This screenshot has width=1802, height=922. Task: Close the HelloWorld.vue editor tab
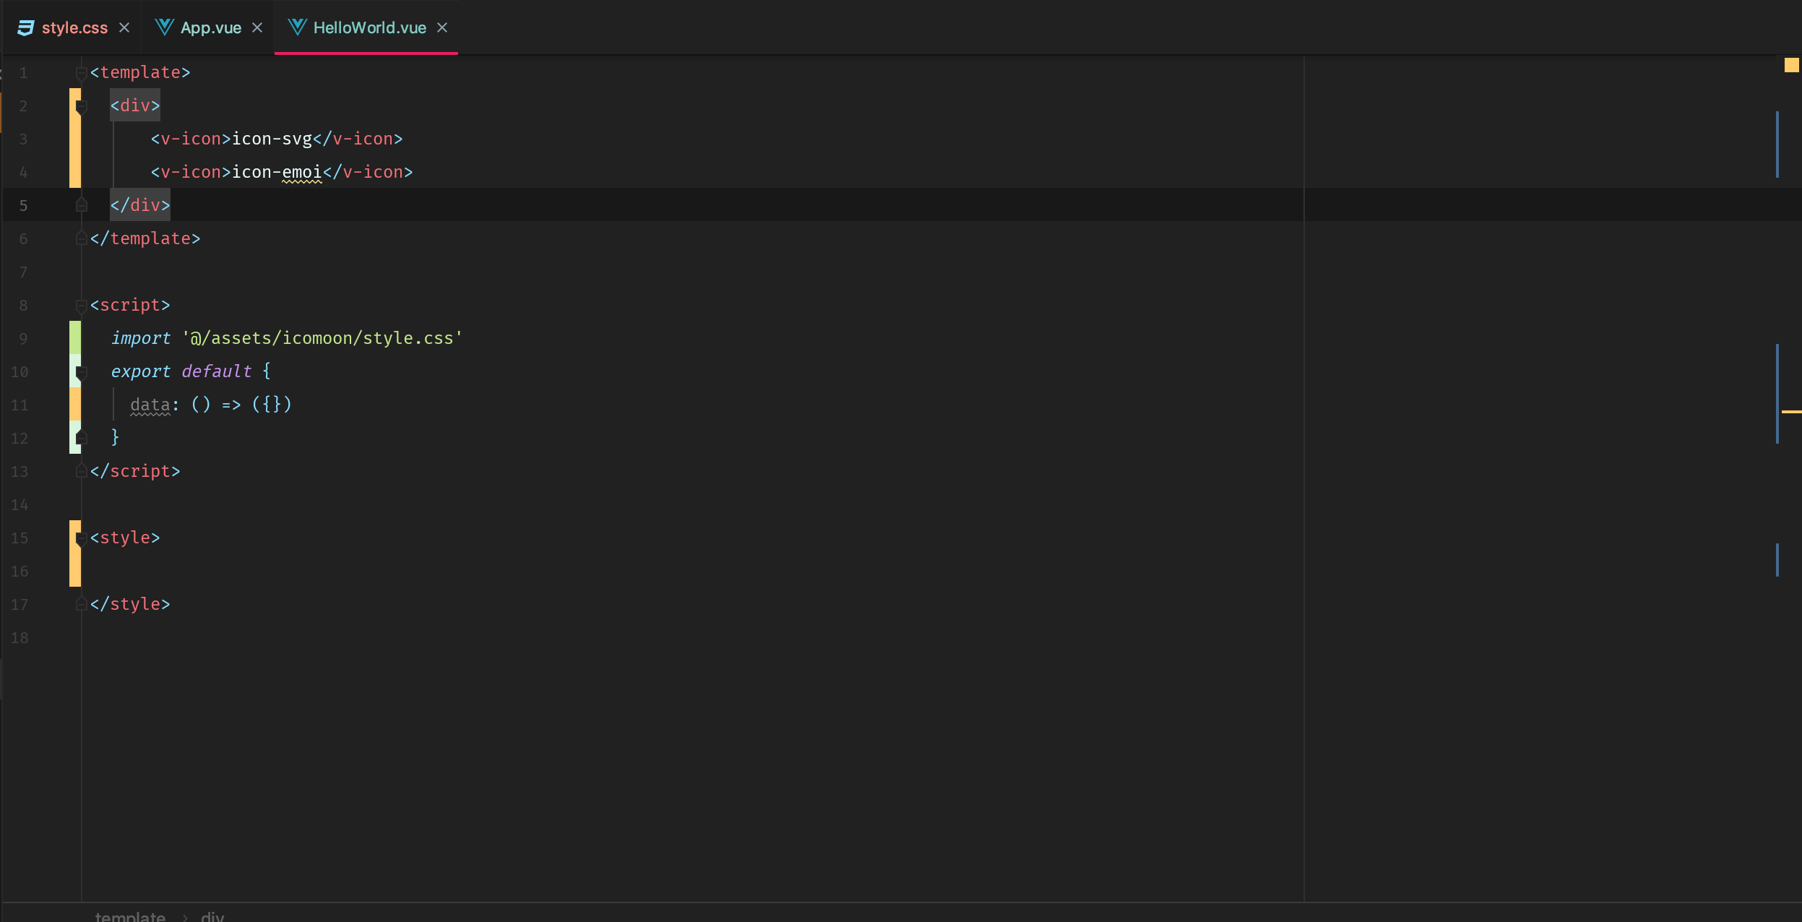[442, 27]
